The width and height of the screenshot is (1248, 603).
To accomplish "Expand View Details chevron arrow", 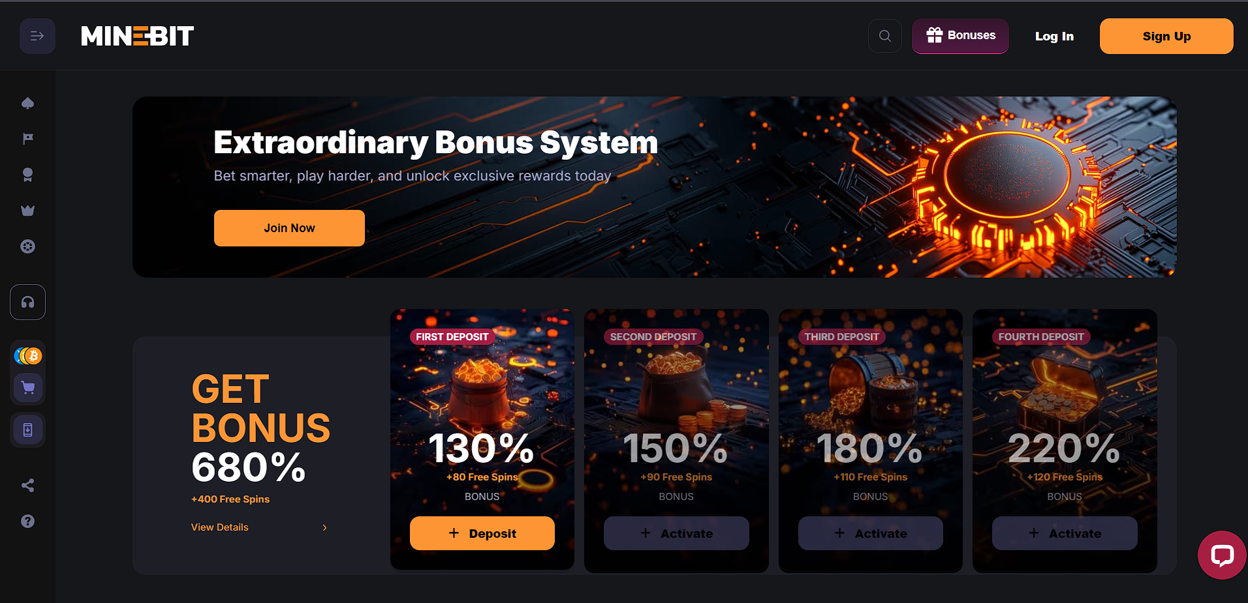I will pyautogui.click(x=324, y=527).
